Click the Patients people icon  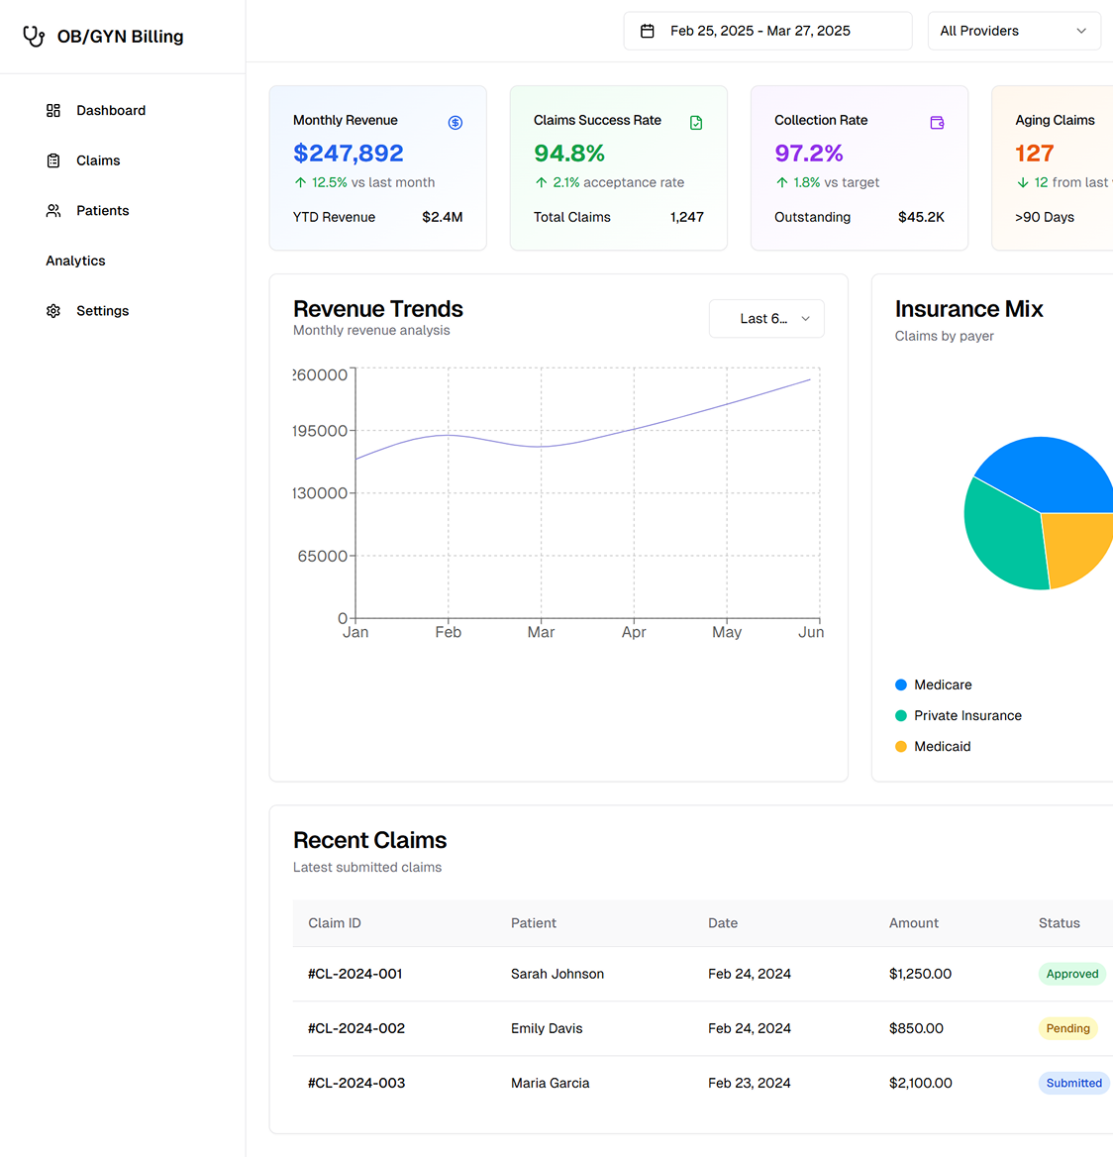coord(53,211)
